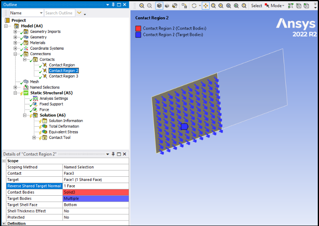Collapse the Contacts folder
Viewport: 319px width, 226px height.
point(25,59)
